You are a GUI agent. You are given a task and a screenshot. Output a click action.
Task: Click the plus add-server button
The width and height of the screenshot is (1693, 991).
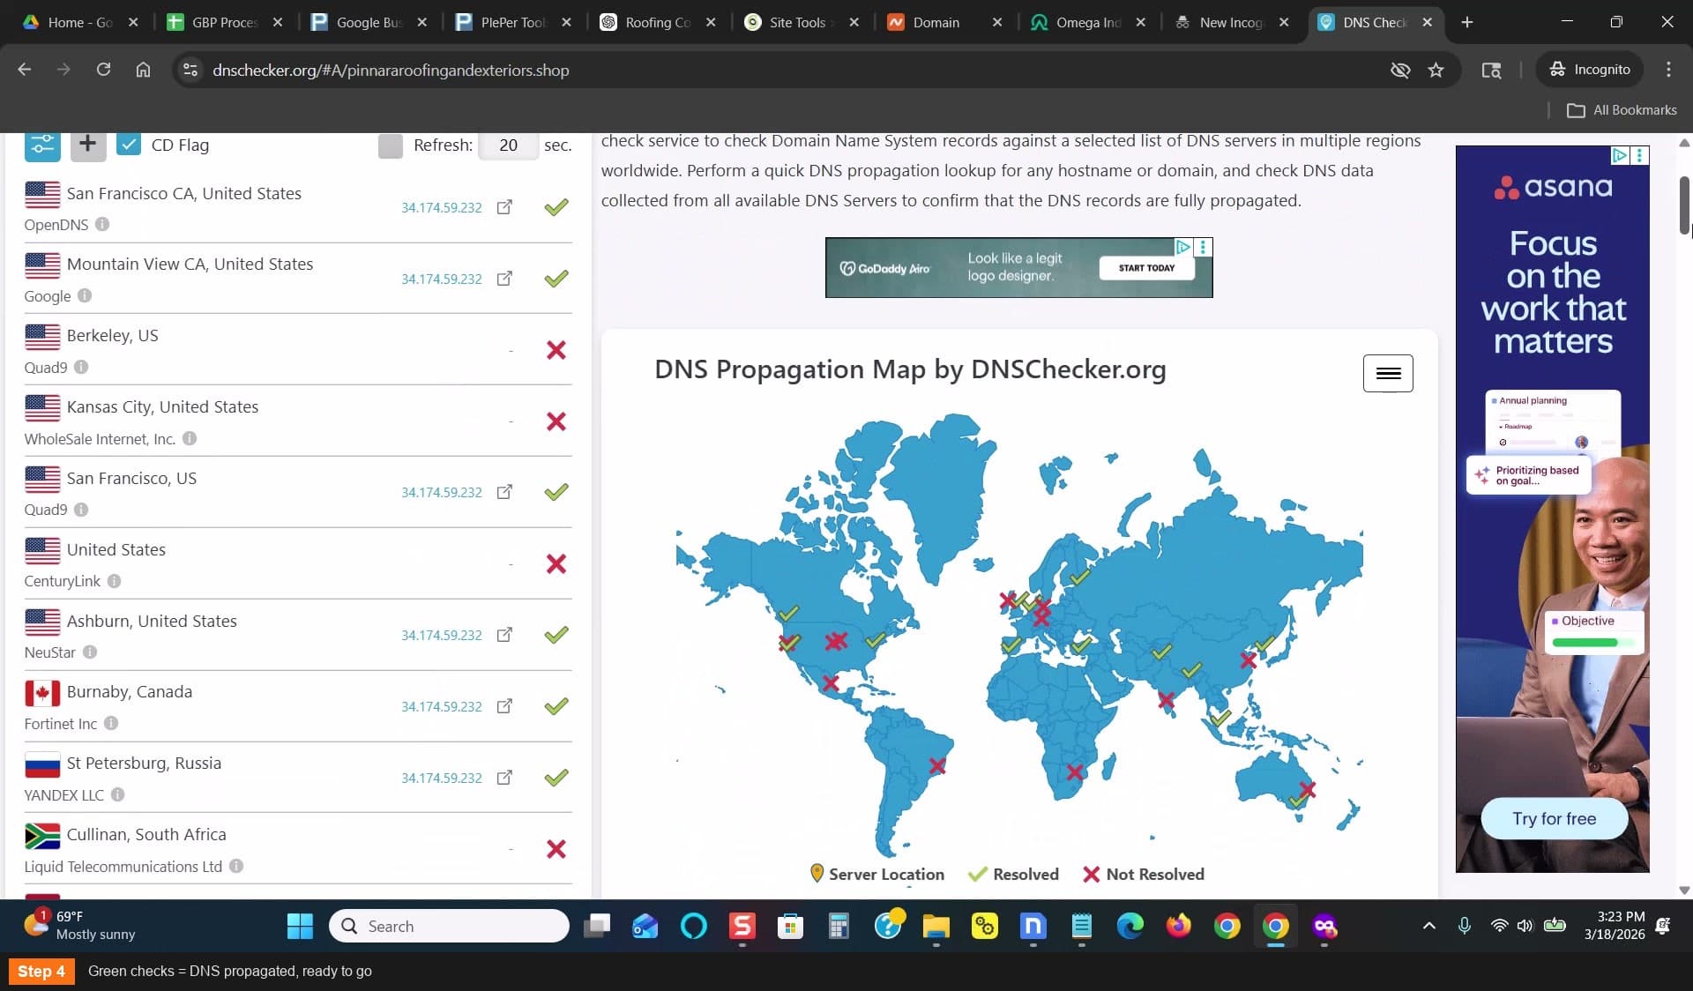tap(87, 145)
